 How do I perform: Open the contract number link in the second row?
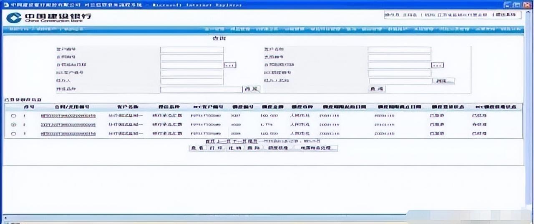[x=68, y=125]
